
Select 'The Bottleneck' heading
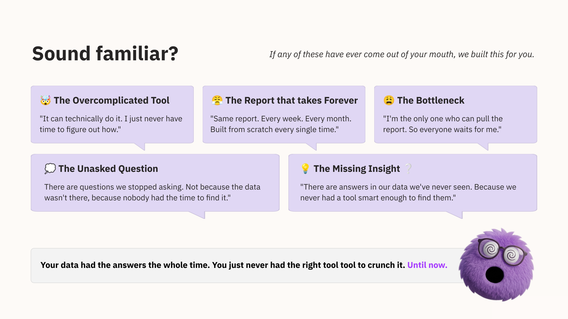[431, 100]
